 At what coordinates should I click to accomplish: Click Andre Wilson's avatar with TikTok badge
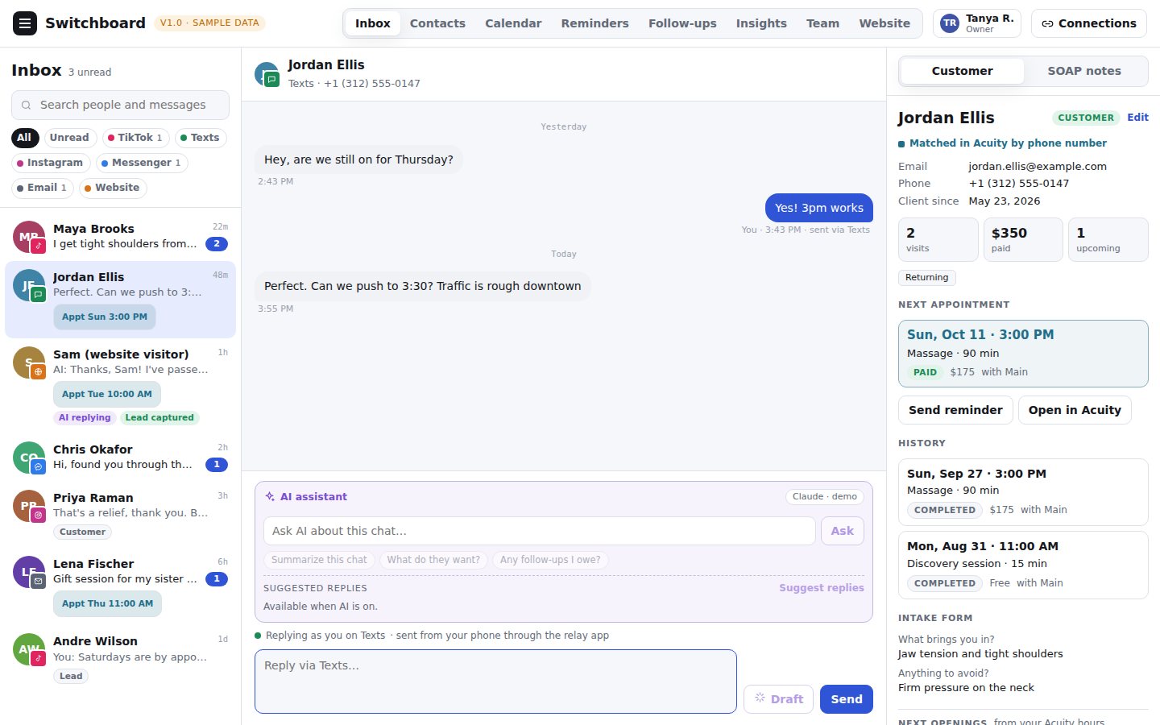tap(29, 649)
